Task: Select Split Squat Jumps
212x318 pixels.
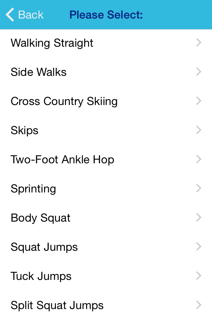Action: (x=57, y=305)
